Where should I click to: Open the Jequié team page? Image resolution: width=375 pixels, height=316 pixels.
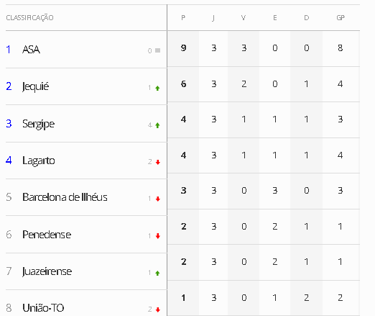click(35, 86)
